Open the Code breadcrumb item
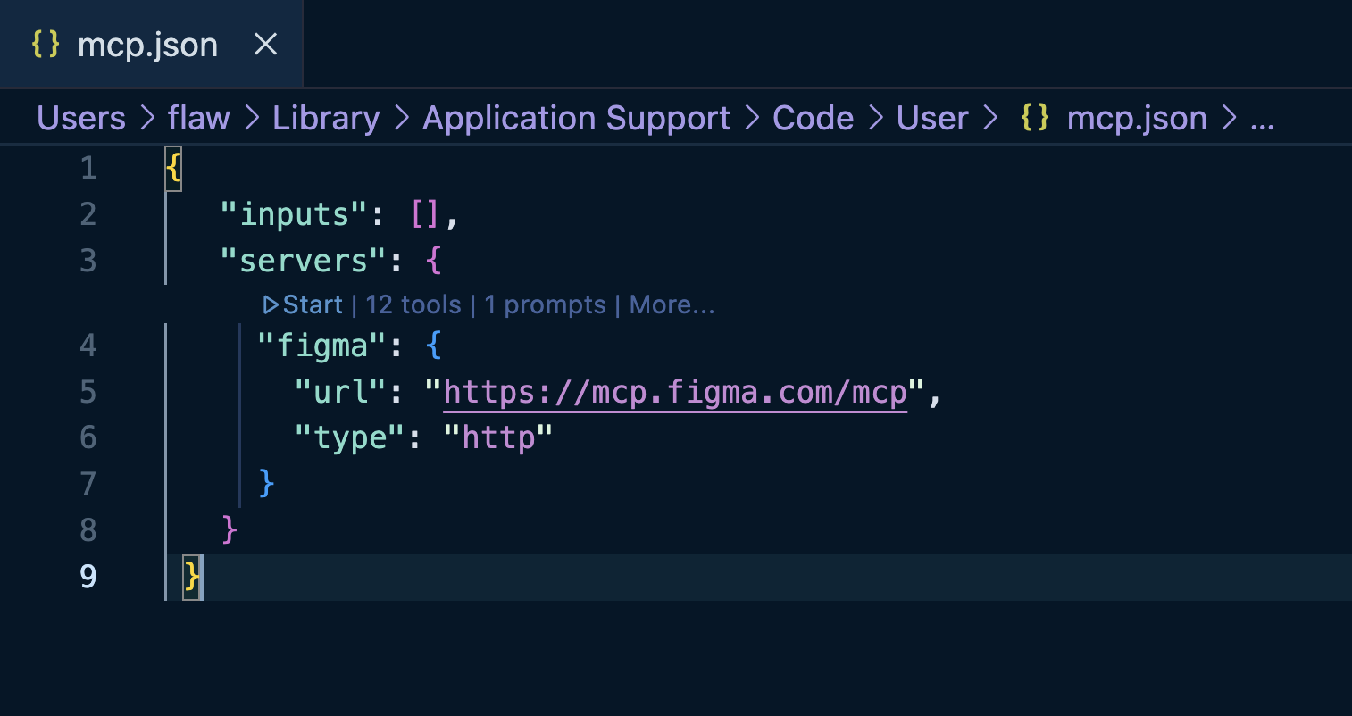 pos(812,117)
